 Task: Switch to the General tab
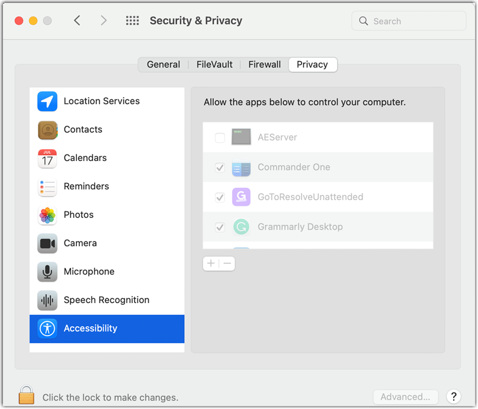(x=163, y=65)
